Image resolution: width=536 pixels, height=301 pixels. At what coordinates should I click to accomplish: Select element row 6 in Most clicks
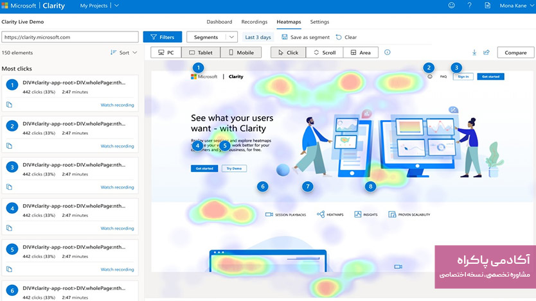click(x=70, y=291)
